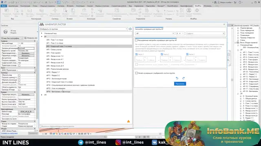The width and height of the screenshot is (261, 146).
Task: Open the Аннотации ribbon tab
Action: pos(80,6)
